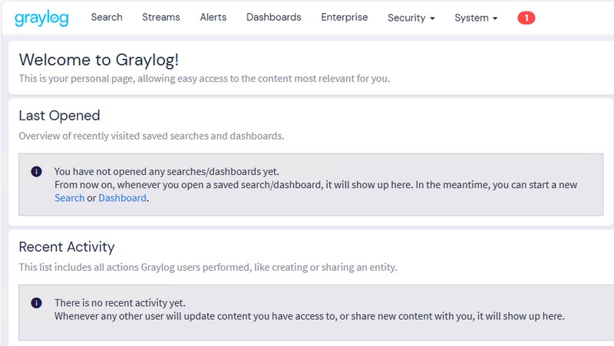Click the Recent Activity section heading
The width and height of the screenshot is (614, 346).
coord(66,247)
